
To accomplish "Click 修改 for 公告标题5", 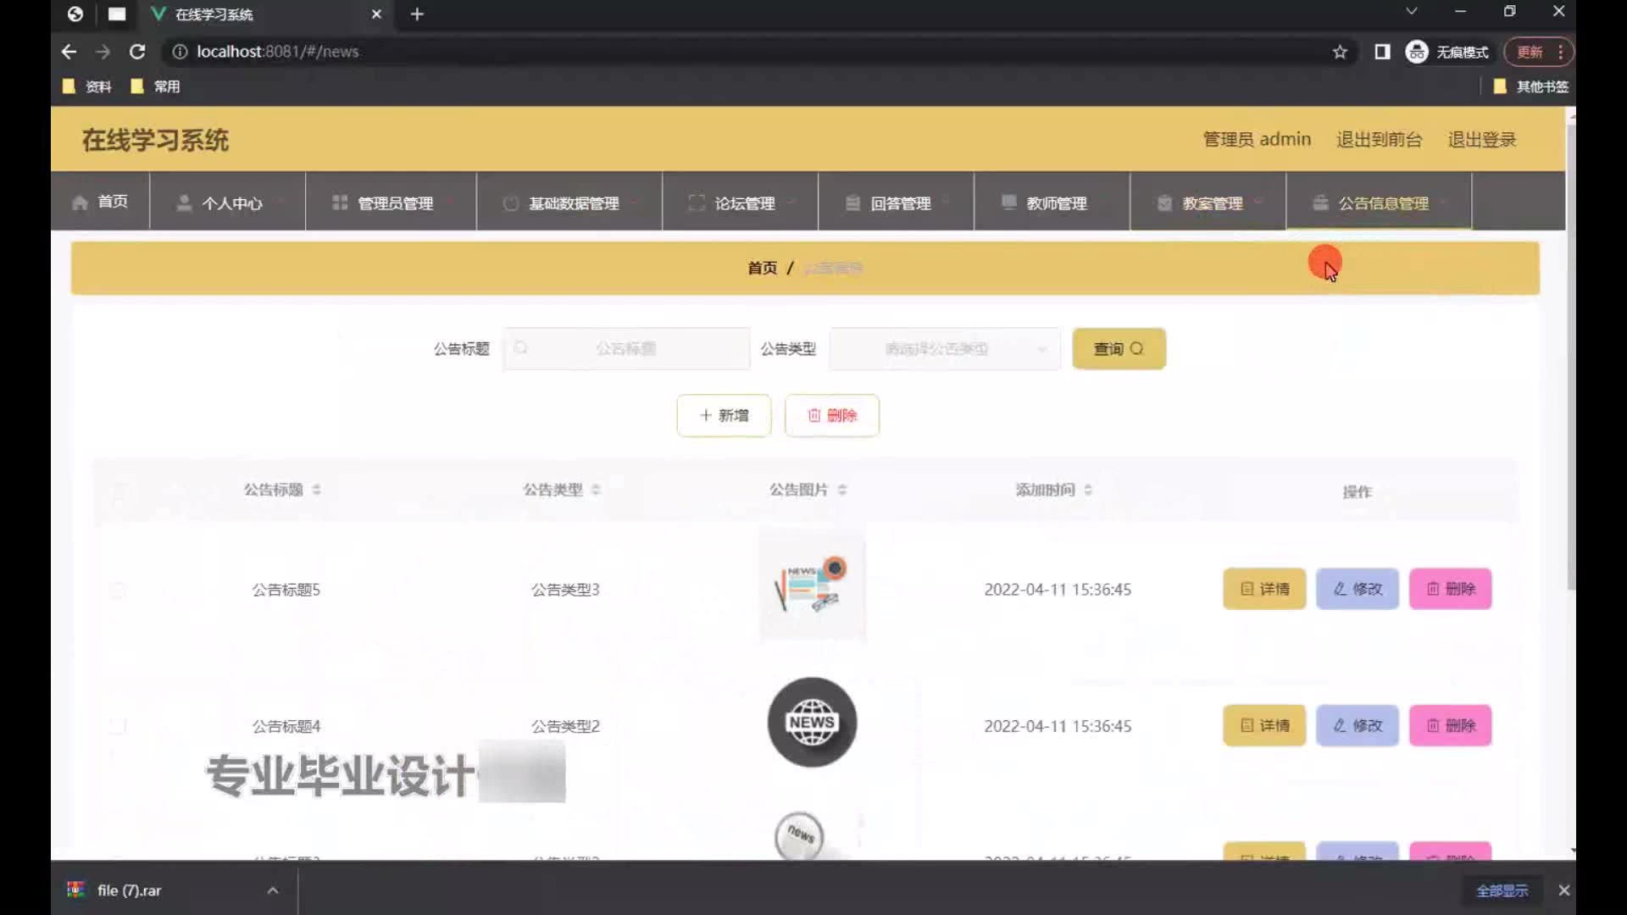I will click(1358, 589).
